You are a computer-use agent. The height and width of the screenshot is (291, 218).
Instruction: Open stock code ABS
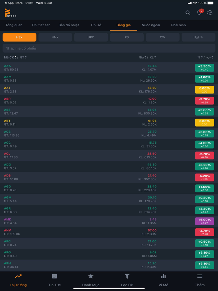tap(7, 110)
